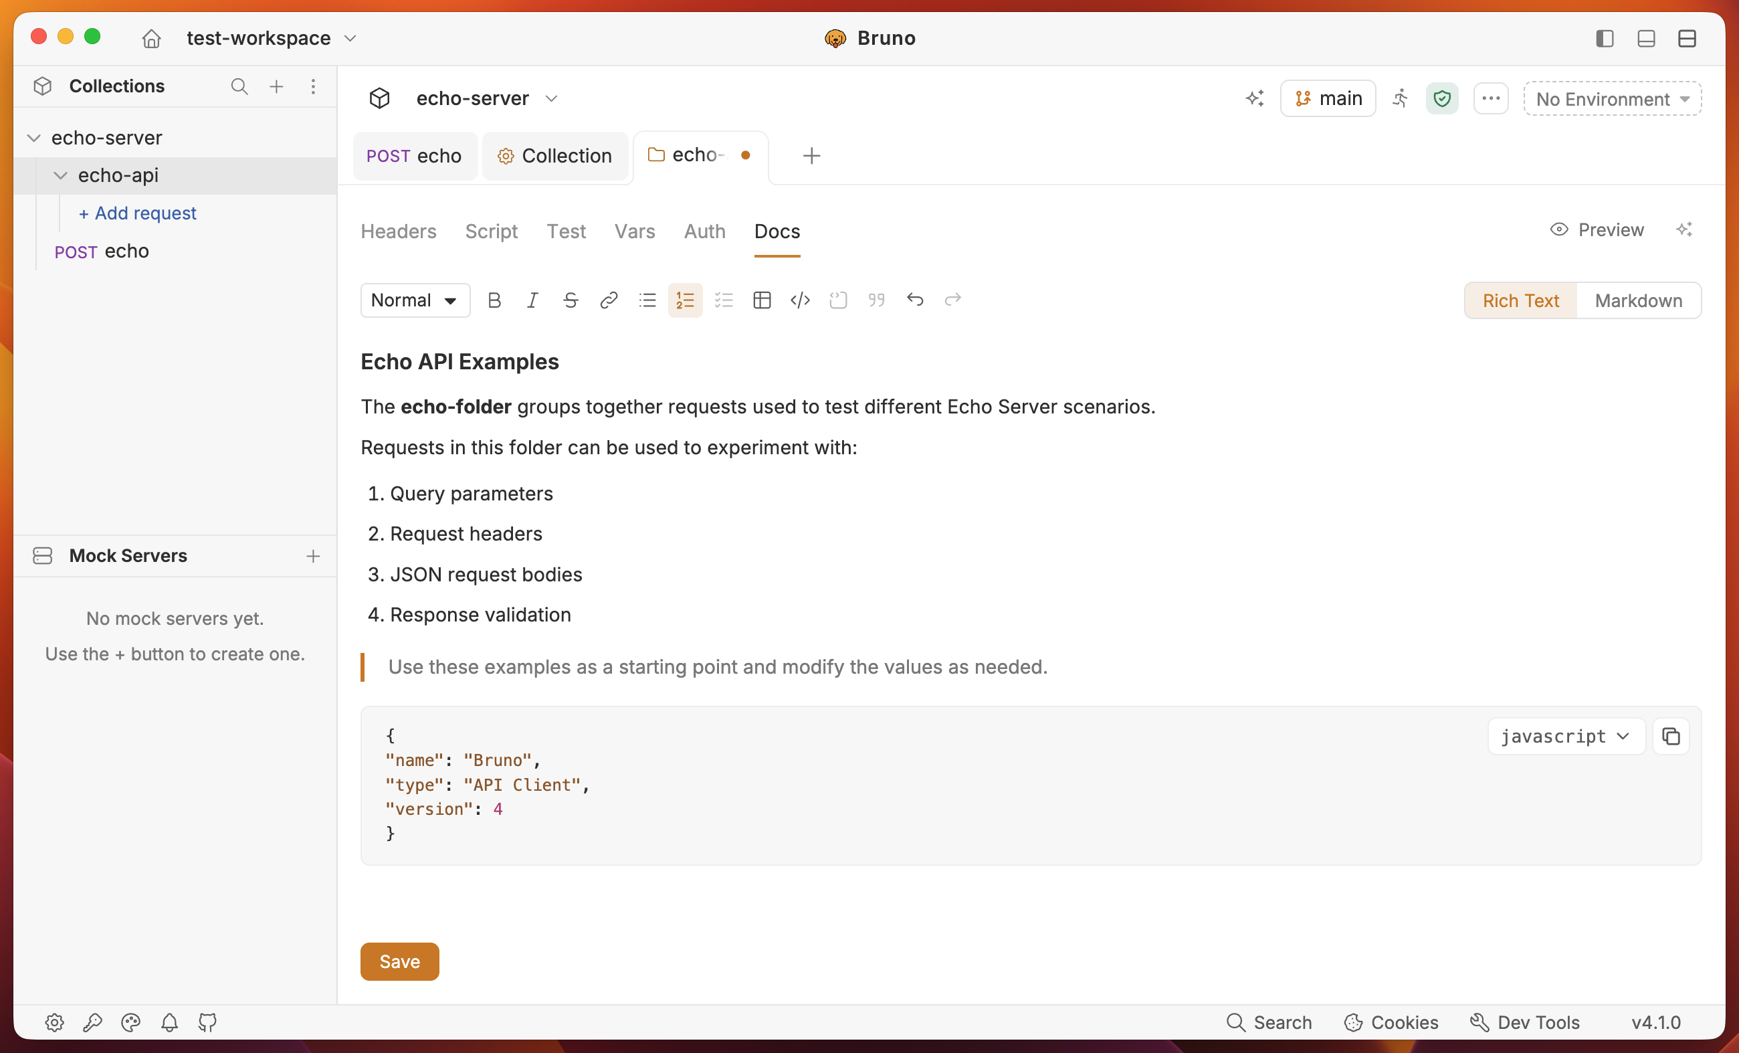Open notifications bell icon

pyautogui.click(x=169, y=1023)
